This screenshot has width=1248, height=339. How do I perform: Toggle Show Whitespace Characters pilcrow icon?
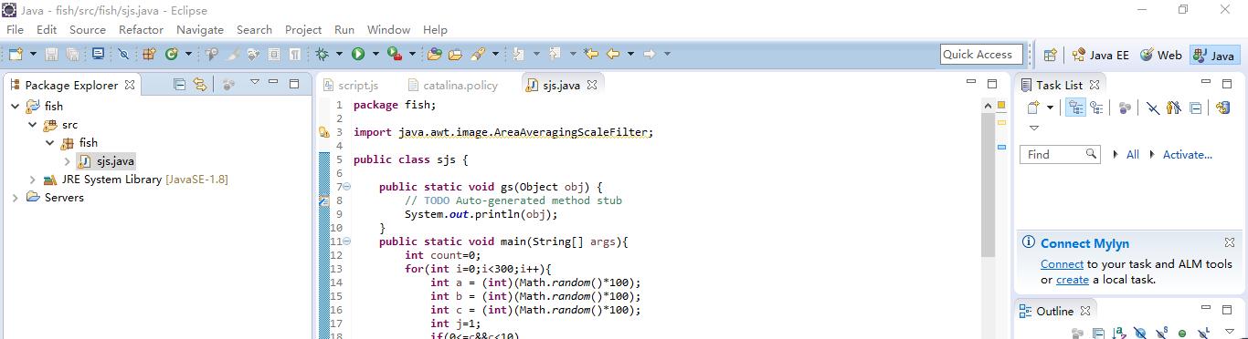[x=294, y=55]
